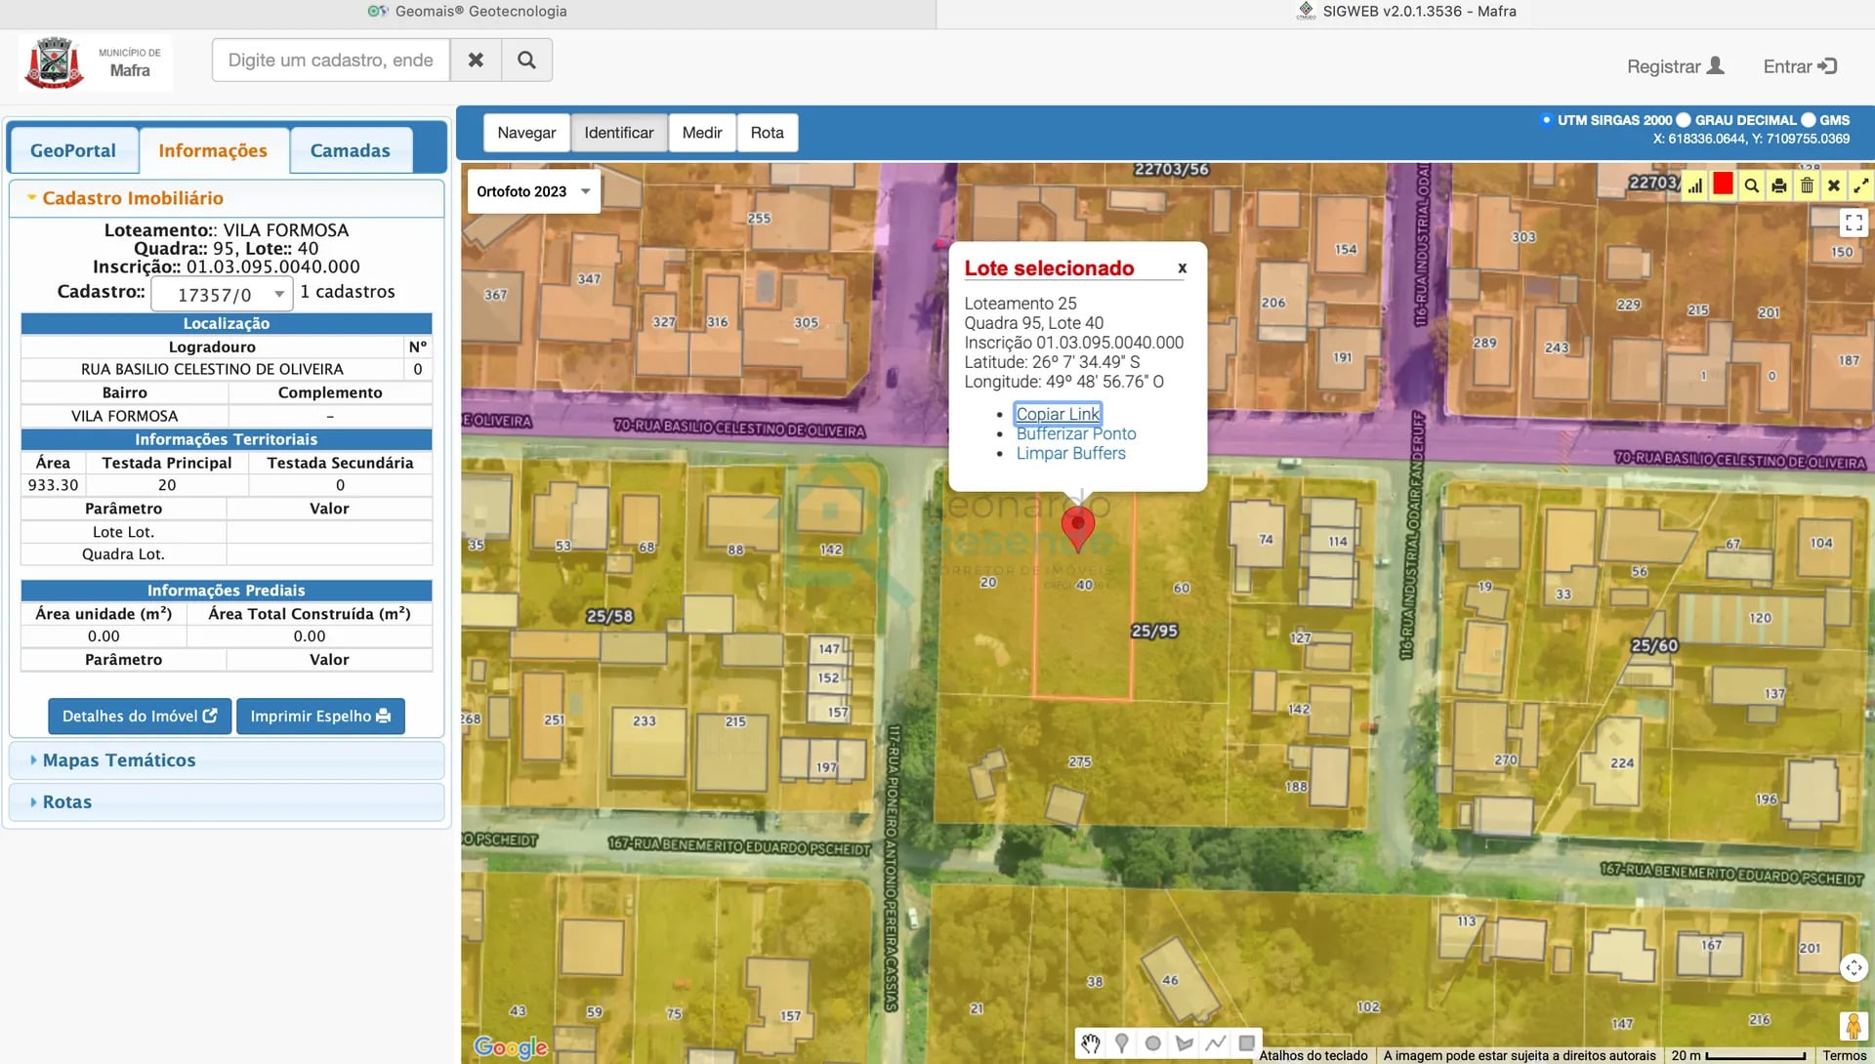Expand map with the diagonal arrows icon
This screenshot has width=1875, height=1064.
(x=1861, y=185)
